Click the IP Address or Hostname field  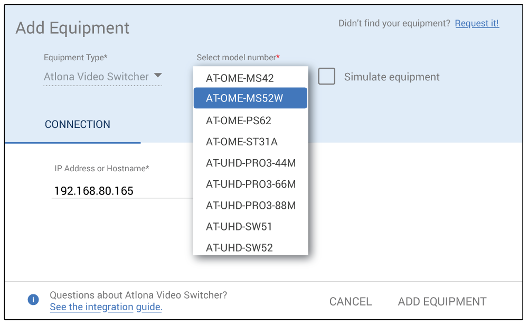point(122,191)
